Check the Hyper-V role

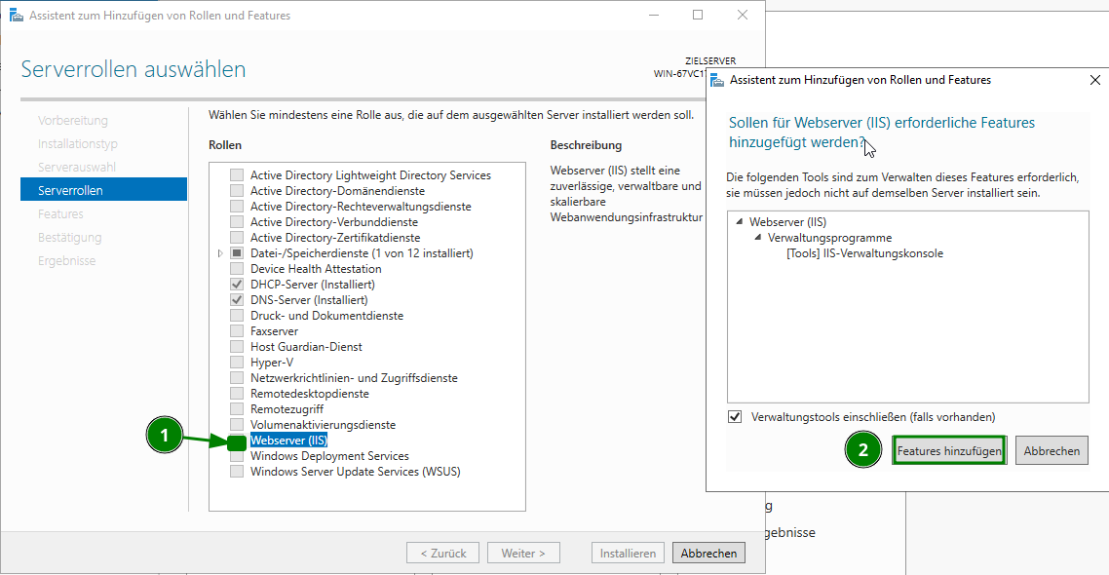pos(236,362)
